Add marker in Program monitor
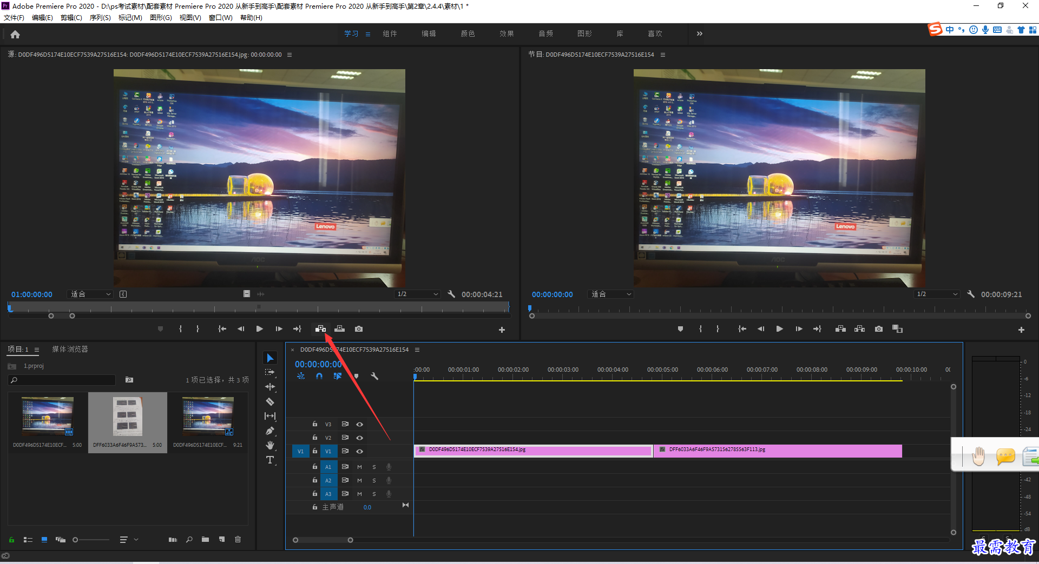 pos(680,328)
